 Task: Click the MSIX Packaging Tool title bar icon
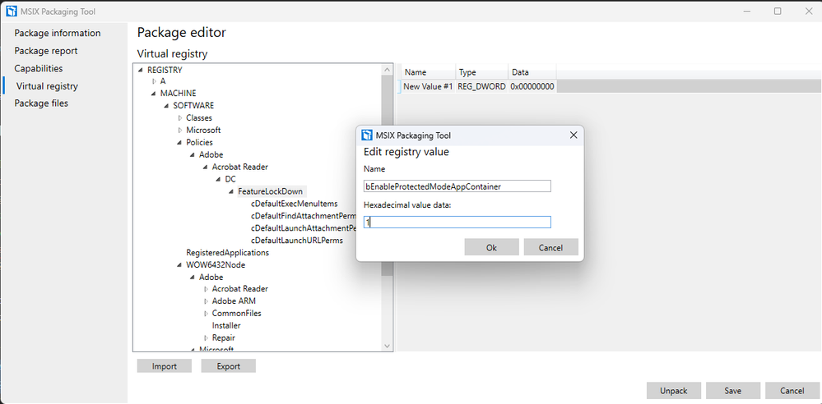click(11, 11)
